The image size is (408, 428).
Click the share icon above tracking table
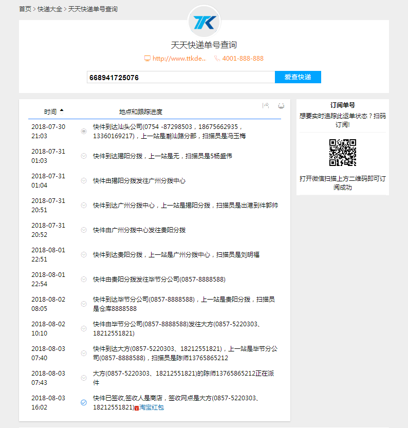[x=266, y=105]
